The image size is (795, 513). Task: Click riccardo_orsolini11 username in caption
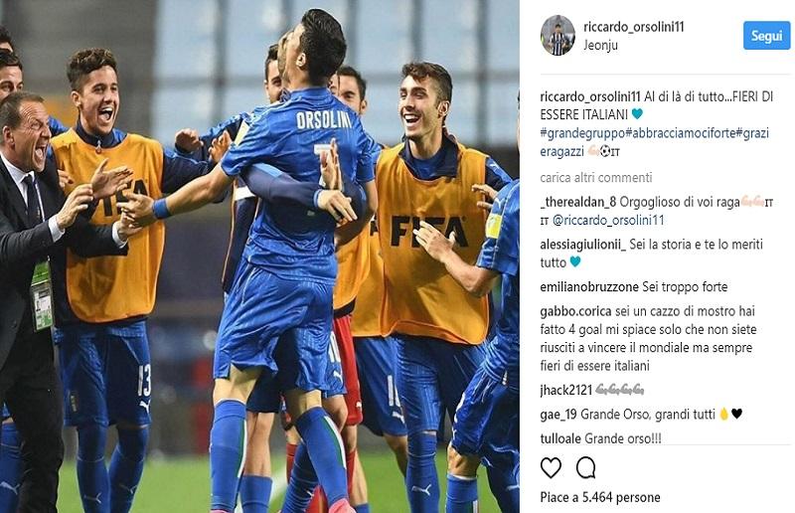point(590,96)
